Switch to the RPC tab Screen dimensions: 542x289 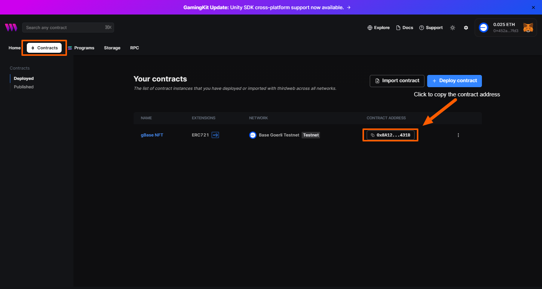134,48
